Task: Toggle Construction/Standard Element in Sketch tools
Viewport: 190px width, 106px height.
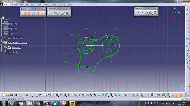Action: [34, 13]
